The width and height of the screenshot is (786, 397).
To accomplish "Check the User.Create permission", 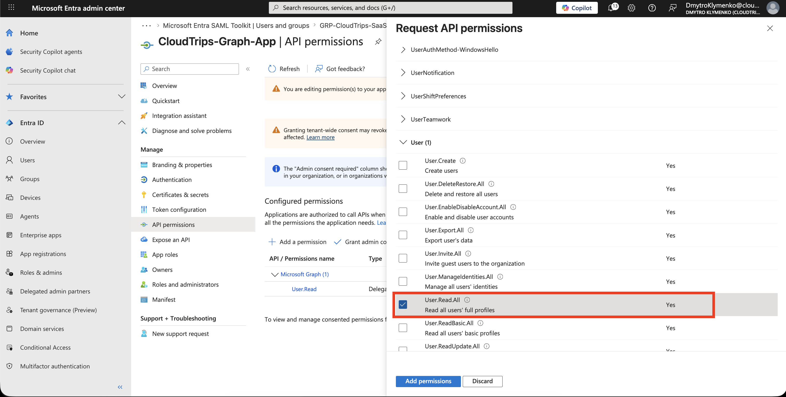I will tap(403, 165).
